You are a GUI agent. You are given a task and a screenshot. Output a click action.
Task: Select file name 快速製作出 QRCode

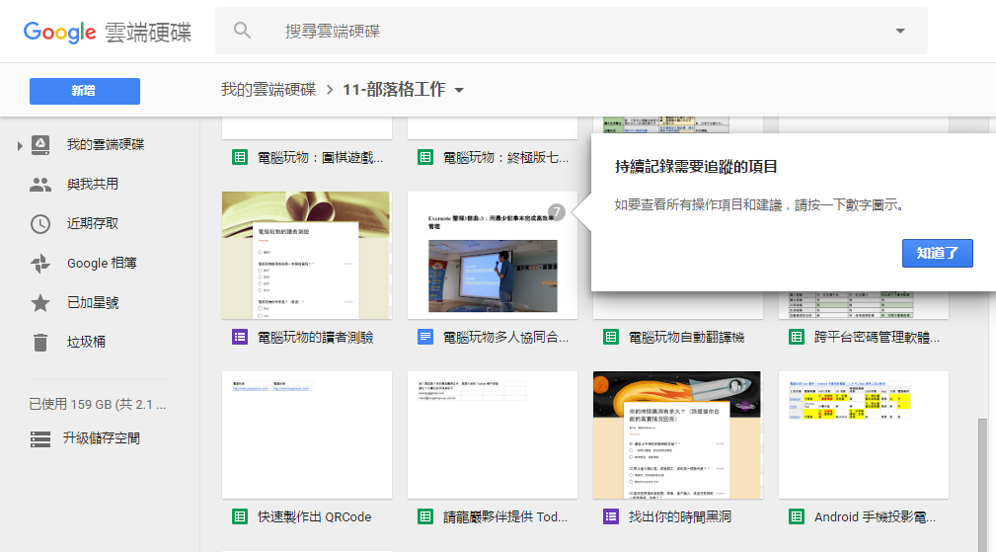point(315,517)
